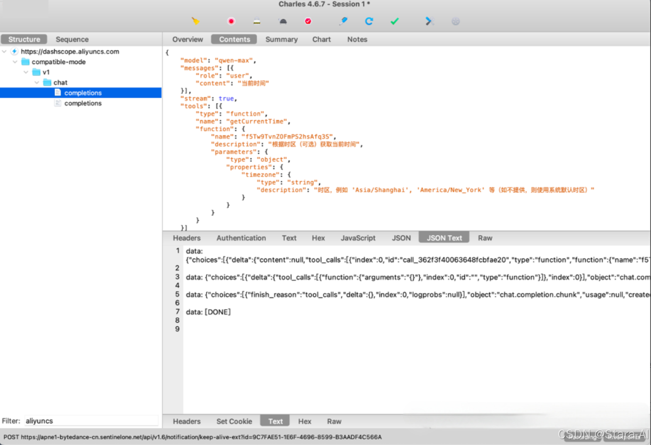Show request JSON tab

pyautogui.click(x=401, y=238)
